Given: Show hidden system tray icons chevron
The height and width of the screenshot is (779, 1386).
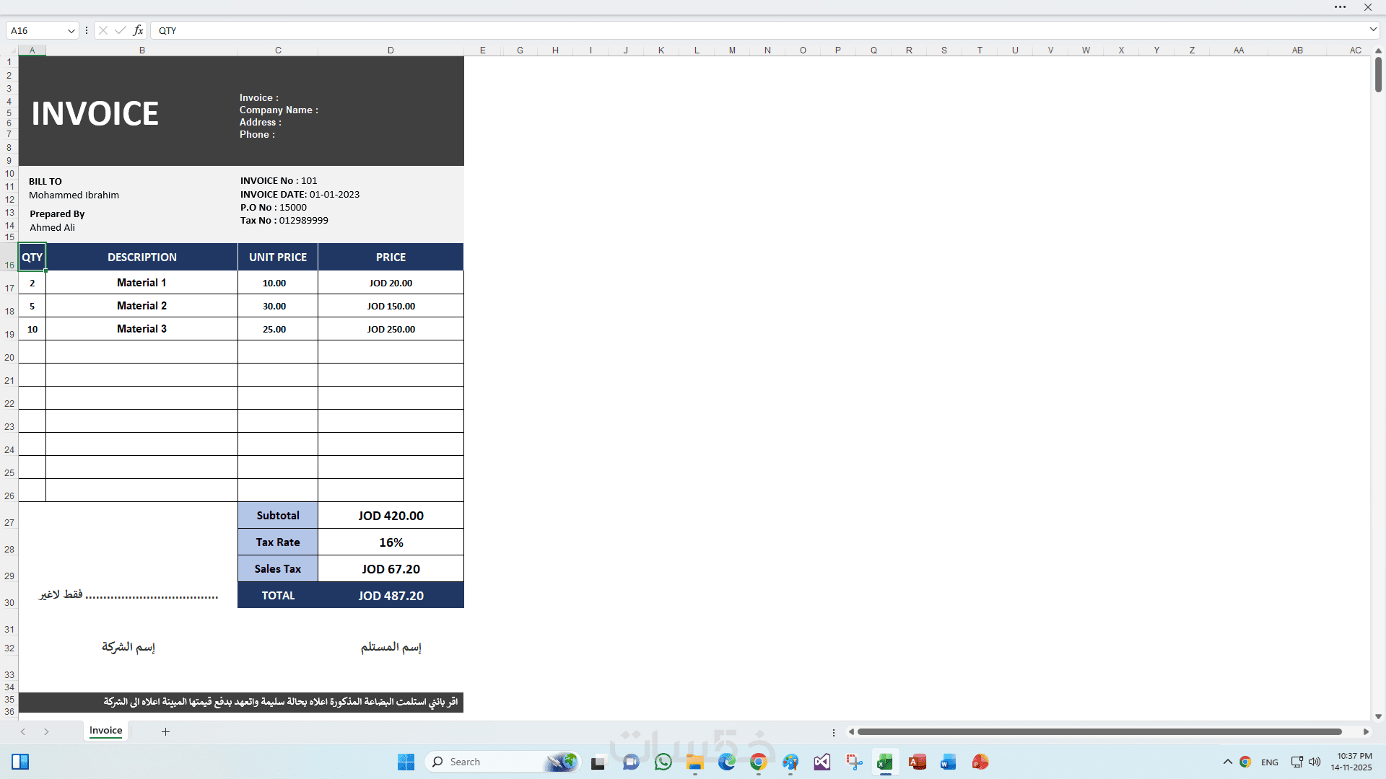Looking at the screenshot, I should point(1227,762).
